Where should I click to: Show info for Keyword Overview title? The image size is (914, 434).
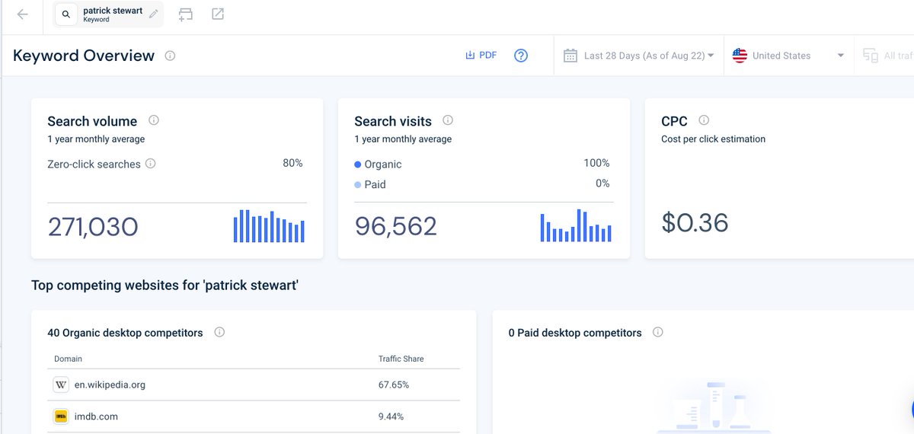point(170,56)
